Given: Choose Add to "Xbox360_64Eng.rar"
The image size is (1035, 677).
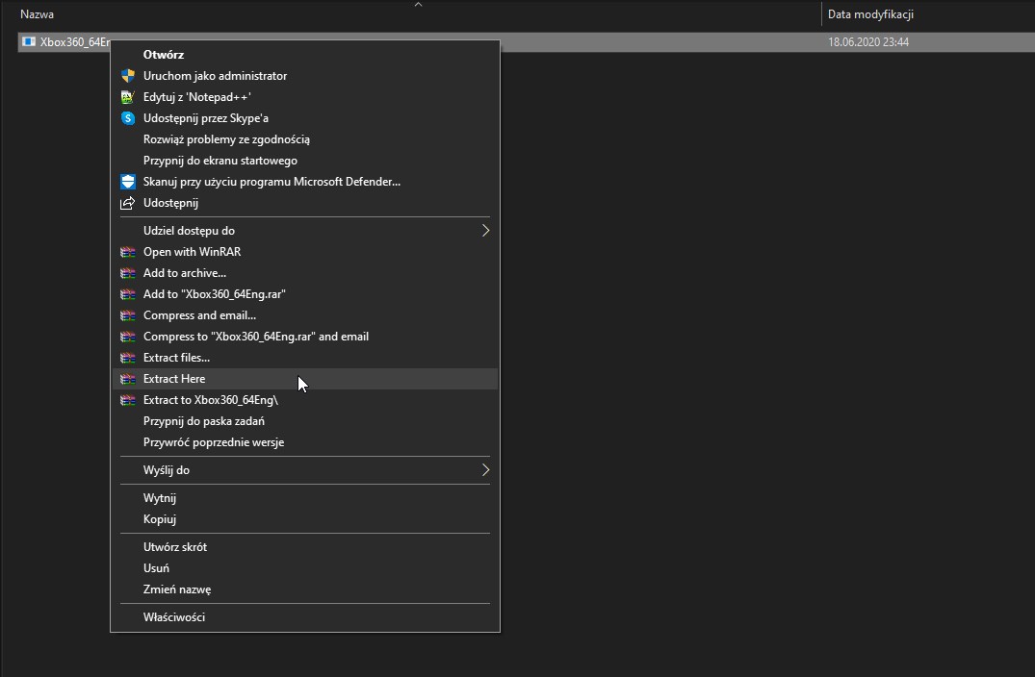Looking at the screenshot, I should [305, 294].
